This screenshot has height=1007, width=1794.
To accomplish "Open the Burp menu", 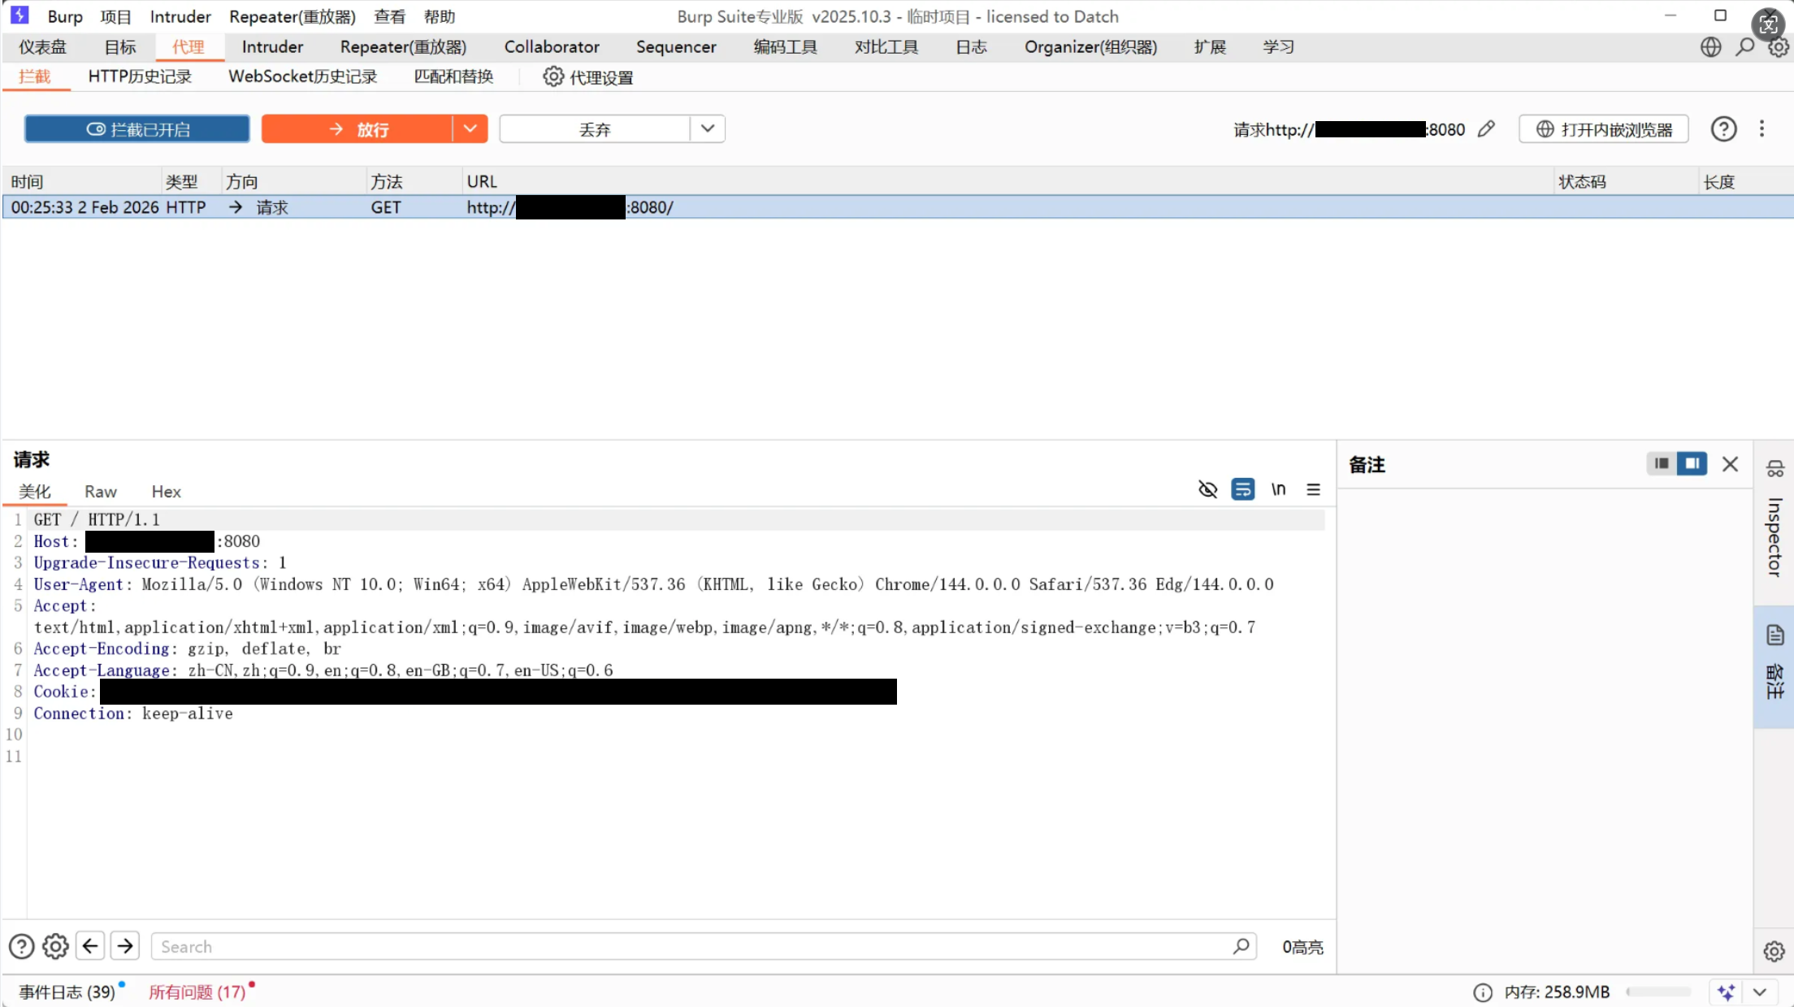I will pos(65,16).
